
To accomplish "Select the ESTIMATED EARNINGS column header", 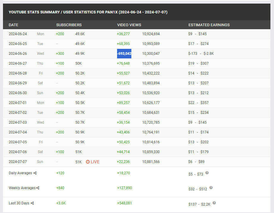I will coord(209,25).
